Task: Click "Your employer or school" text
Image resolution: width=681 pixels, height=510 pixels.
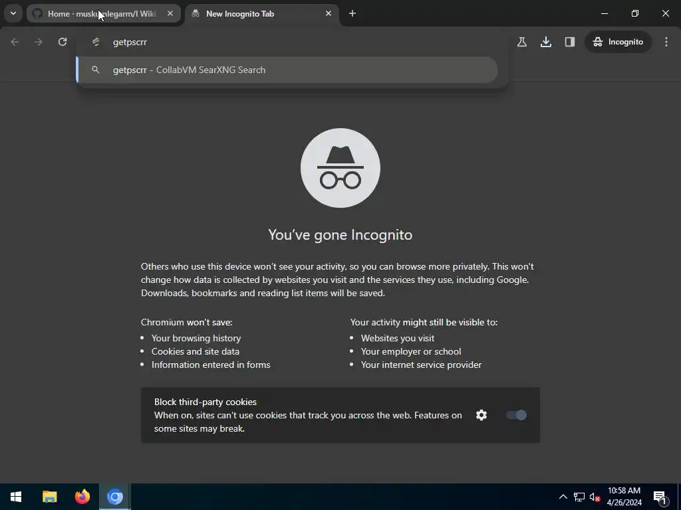Action: [x=411, y=351]
